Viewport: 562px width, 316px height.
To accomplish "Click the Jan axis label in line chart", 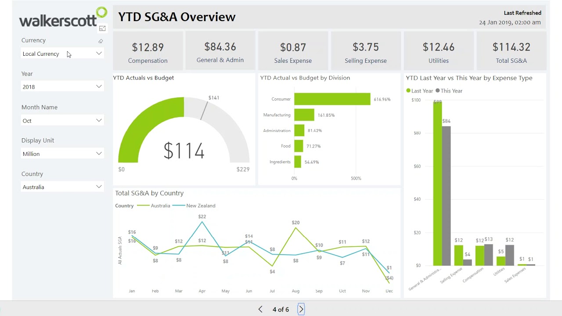I will coord(132,291).
